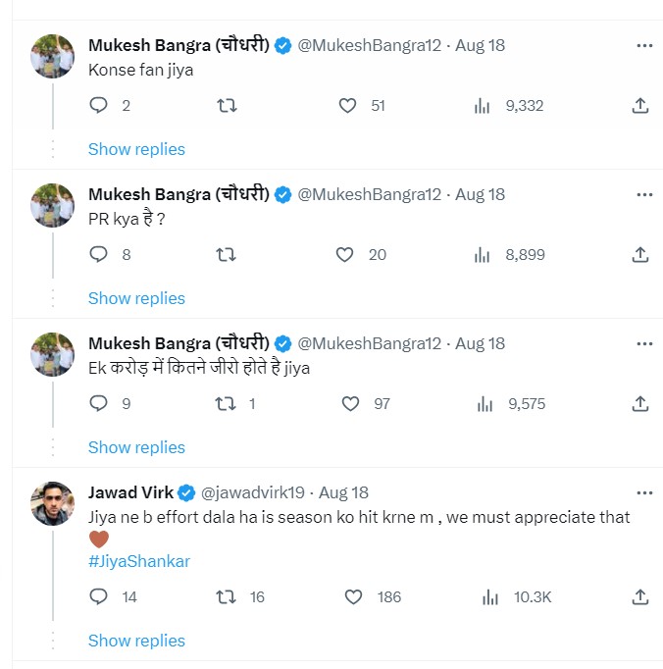The width and height of the screenshot is (663, 669).
Task: Show replies under "Konse fan jiya" tweet
Action: (136, 149)
